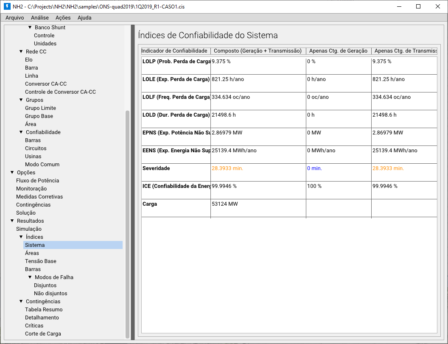Select Controle de Conversor CA-CC
448x344 pixels.
tap(60, 92)
